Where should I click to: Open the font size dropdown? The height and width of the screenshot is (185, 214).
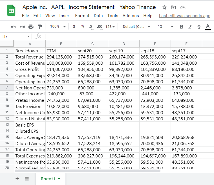pos(166,26)
